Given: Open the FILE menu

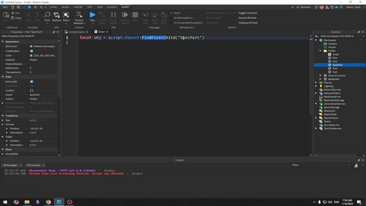Looking at the screenshot, I should (x=5, y=7).
